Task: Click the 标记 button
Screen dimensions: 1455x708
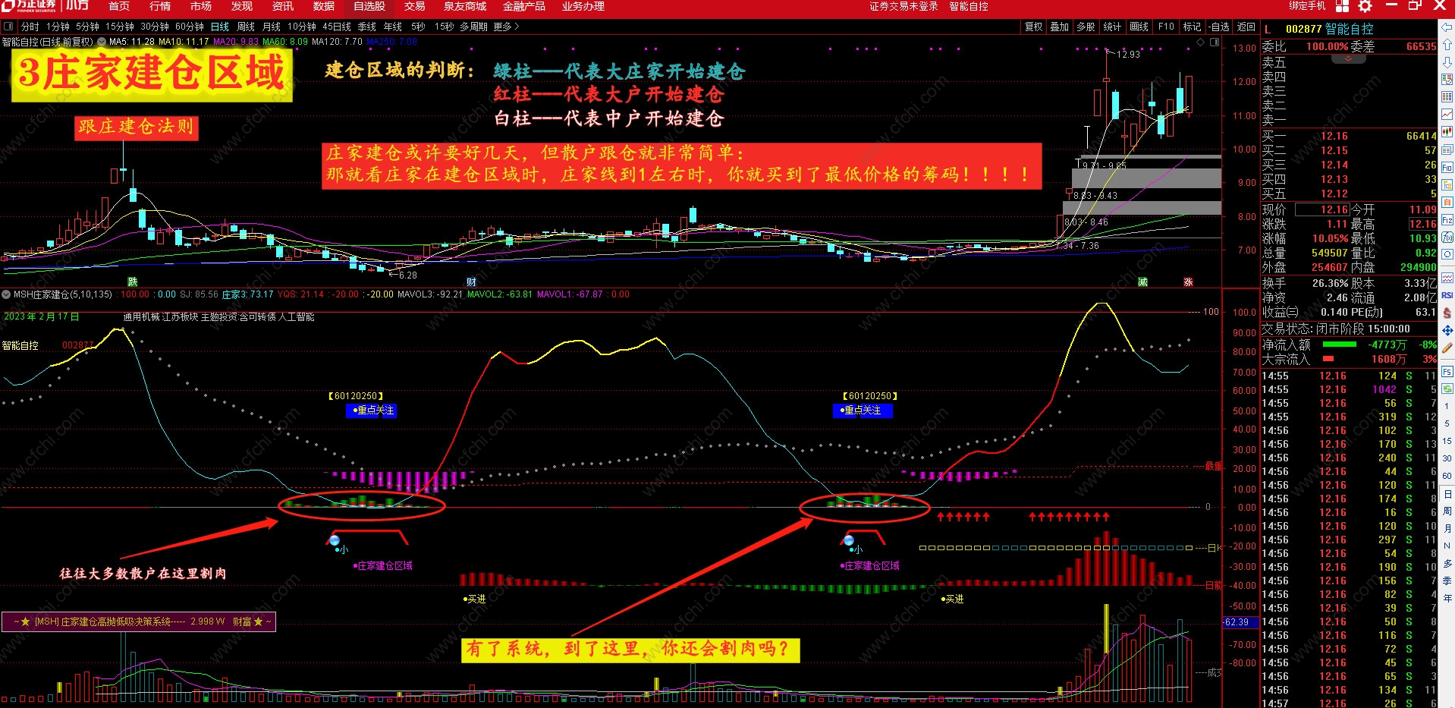Action: [x=1193, y=27]
